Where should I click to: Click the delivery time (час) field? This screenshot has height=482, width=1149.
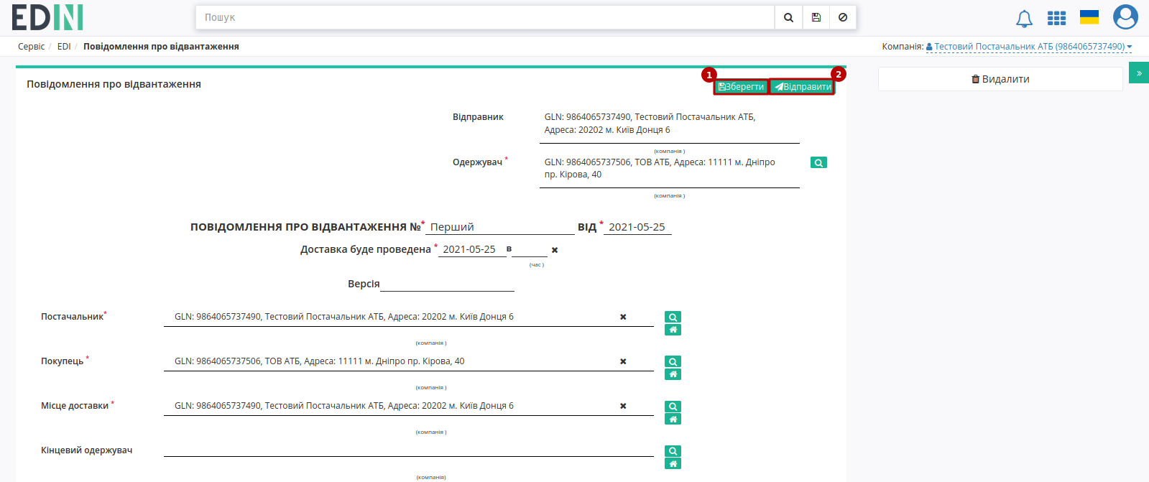point(530,249)
